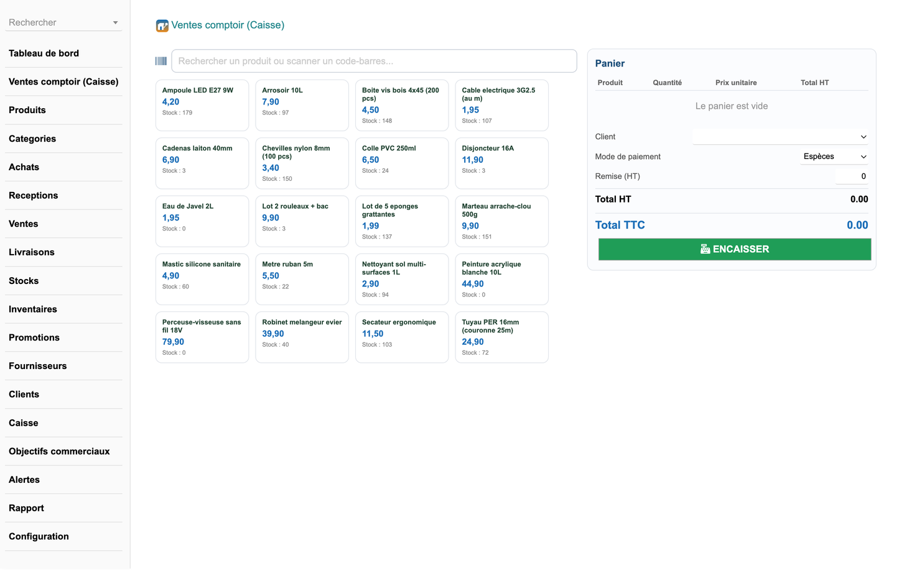Select Eau de Javel 2L product card
The image size is (899, 571).
pos(202,221)
